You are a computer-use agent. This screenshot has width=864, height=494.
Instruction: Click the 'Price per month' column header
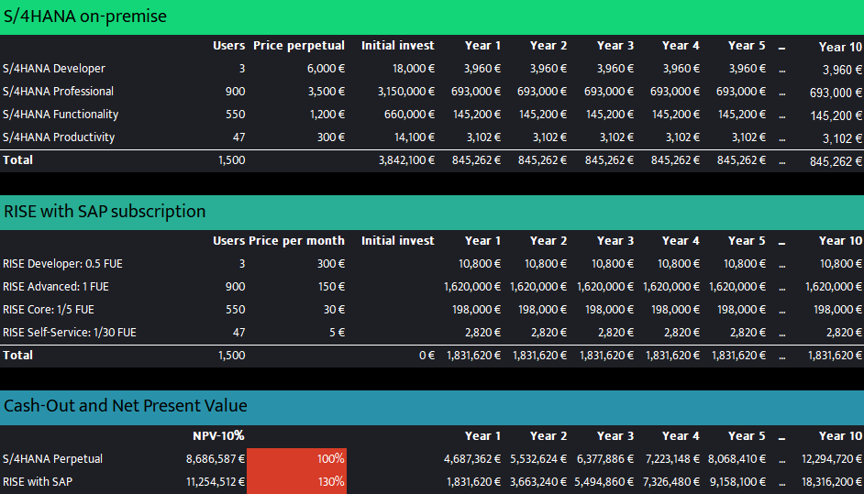tap(296, 241)
